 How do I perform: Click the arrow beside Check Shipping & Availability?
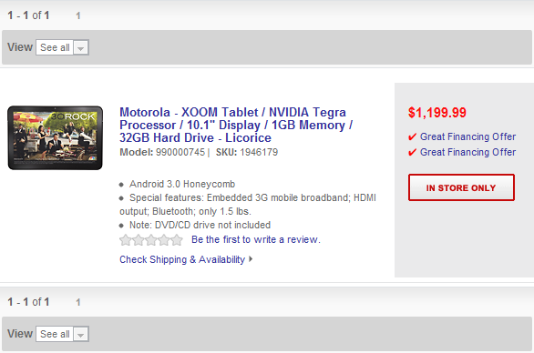point(251,259)
